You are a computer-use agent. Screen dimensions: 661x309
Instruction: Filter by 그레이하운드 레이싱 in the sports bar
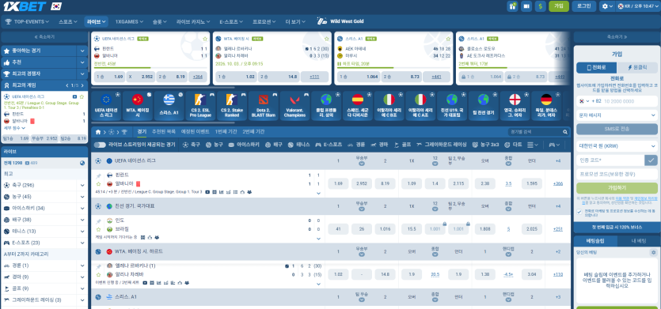pyautogui.click(x=441, y=145)
